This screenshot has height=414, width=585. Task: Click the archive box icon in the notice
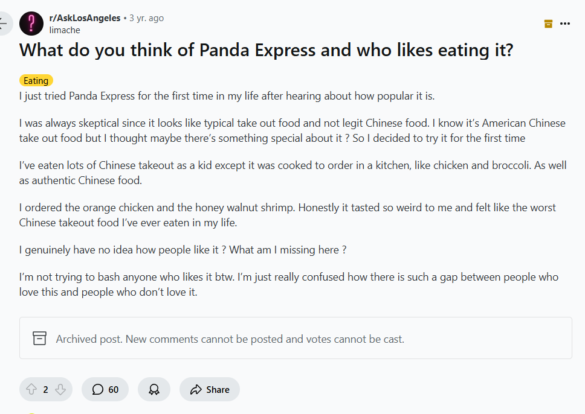pos(39,338)
